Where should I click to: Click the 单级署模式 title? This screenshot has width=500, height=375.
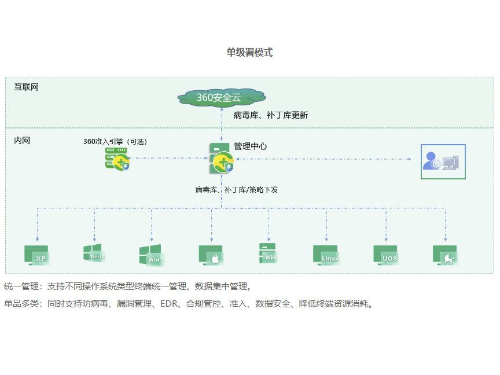249,52
